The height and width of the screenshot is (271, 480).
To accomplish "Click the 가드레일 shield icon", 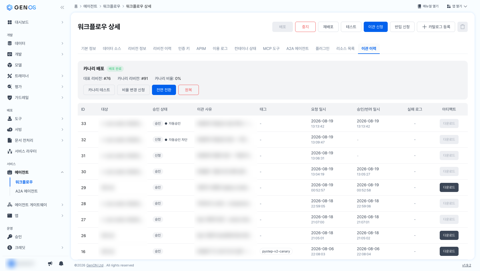I will pos(10,98).
